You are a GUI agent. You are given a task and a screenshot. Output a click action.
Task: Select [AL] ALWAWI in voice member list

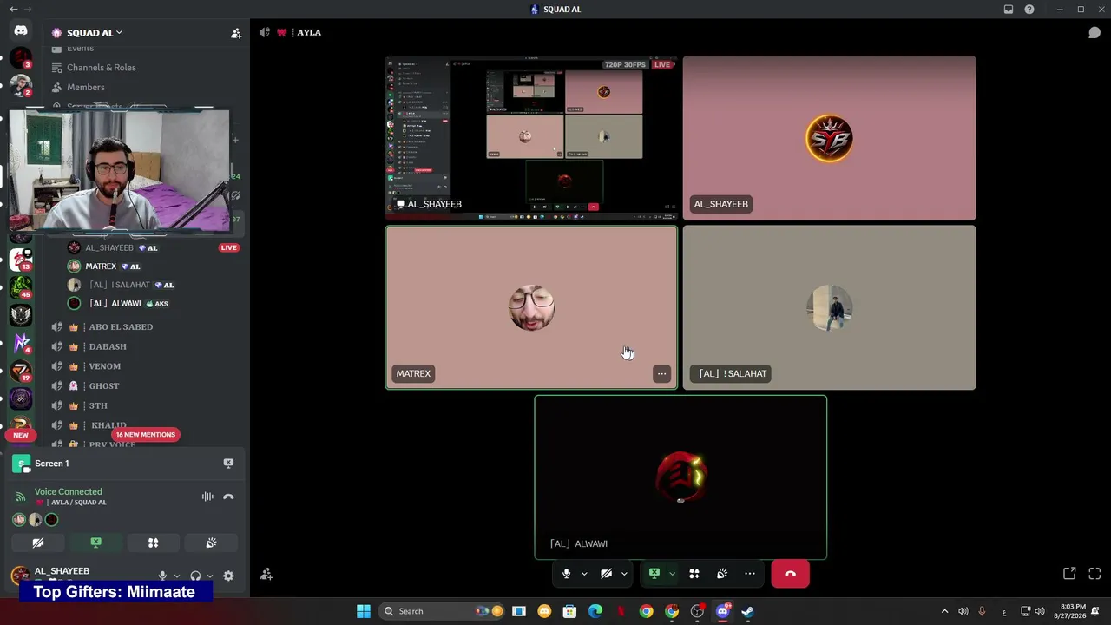(115, 304)
